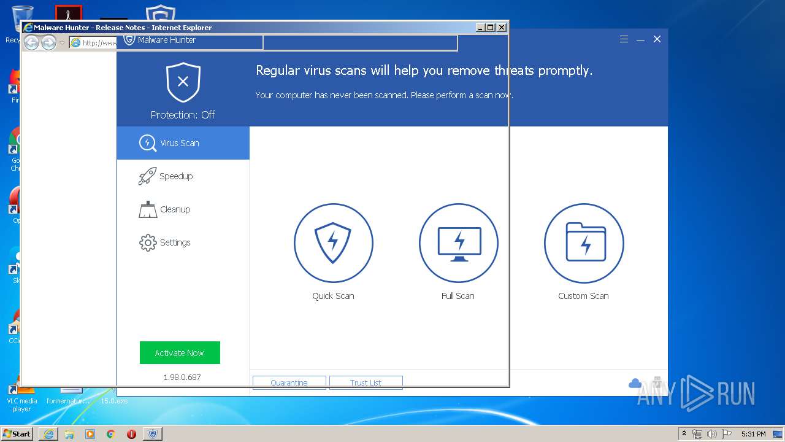The width and height of the screenshot is (785, 442).
Task: Click the Show Desktop icon in tray
Action: pos(778,433)
